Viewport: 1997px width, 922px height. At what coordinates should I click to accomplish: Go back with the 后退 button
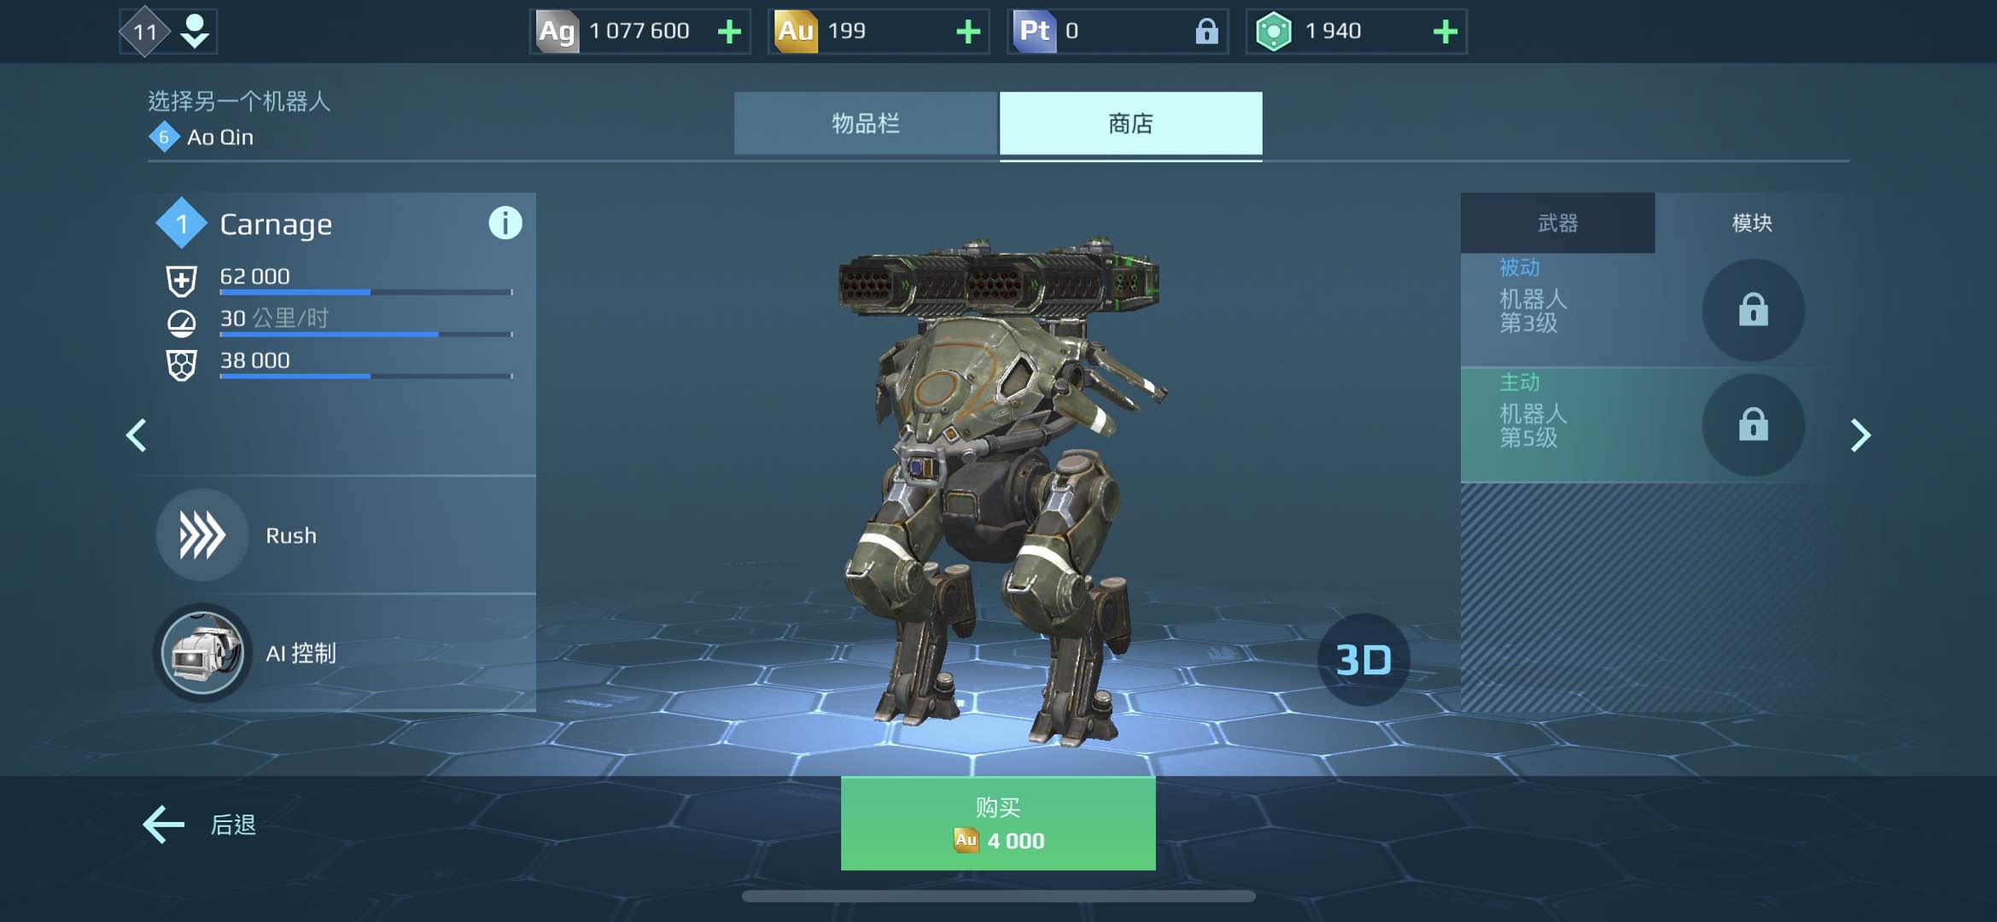(x=200, y=825)
